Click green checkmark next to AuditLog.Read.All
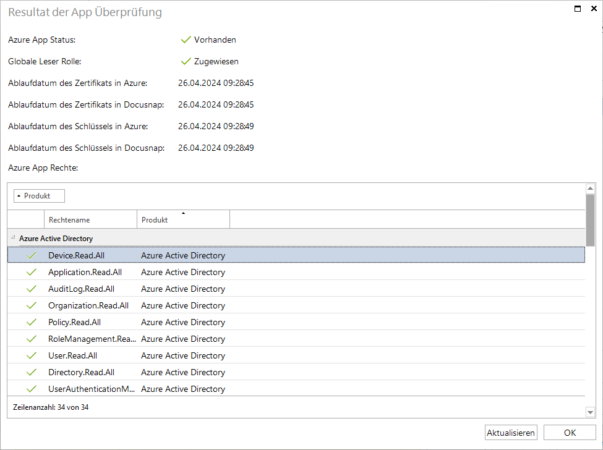The image size is (603, 450). click(x=32, y=289)
